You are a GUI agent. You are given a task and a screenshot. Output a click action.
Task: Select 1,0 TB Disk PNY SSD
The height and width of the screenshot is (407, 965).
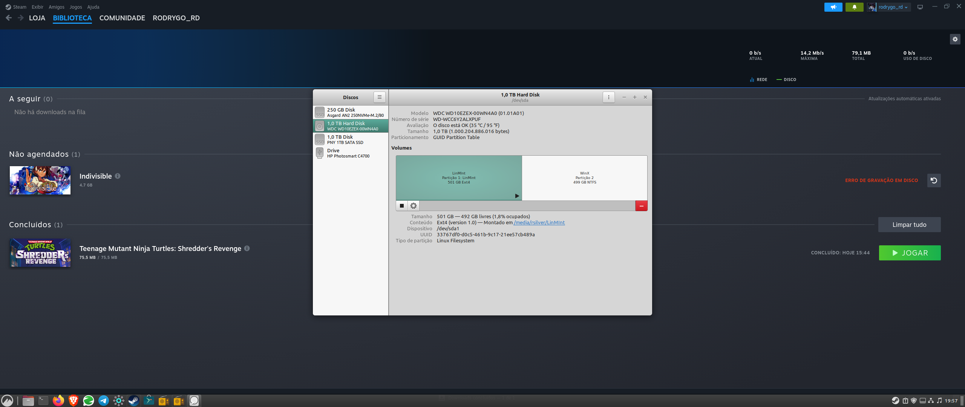[x=351, y=139]
